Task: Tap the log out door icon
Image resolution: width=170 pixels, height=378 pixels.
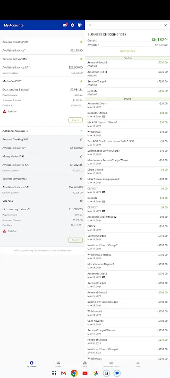Action: [x=80, y=25]
